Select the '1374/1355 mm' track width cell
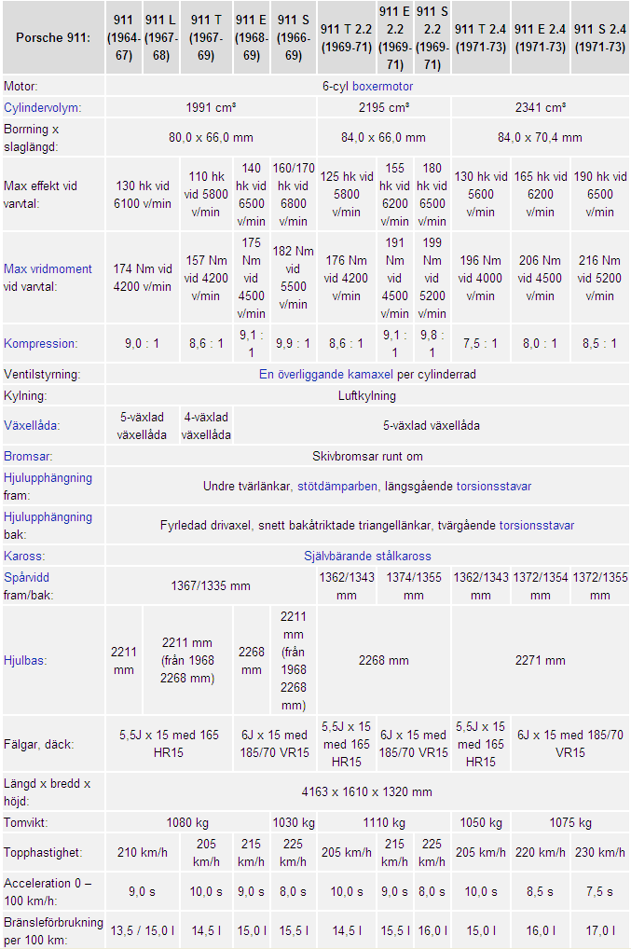This screenshot has height=949, width=631. [x=414, y=586]
